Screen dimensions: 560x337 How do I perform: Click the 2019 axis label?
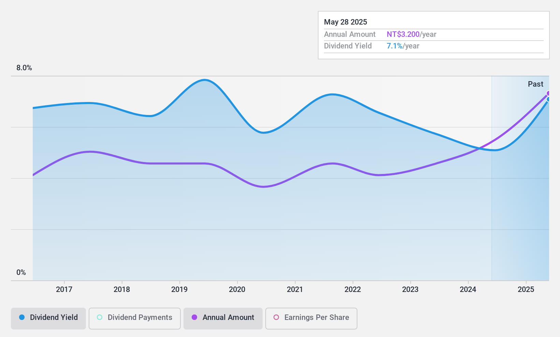179,289
